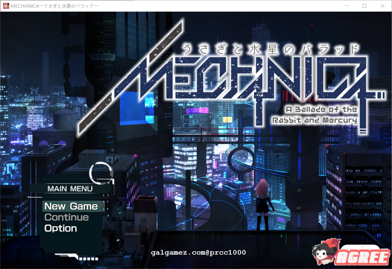Maximize the game window
Viewport: 392px width, 269px height.
(364, 6)
